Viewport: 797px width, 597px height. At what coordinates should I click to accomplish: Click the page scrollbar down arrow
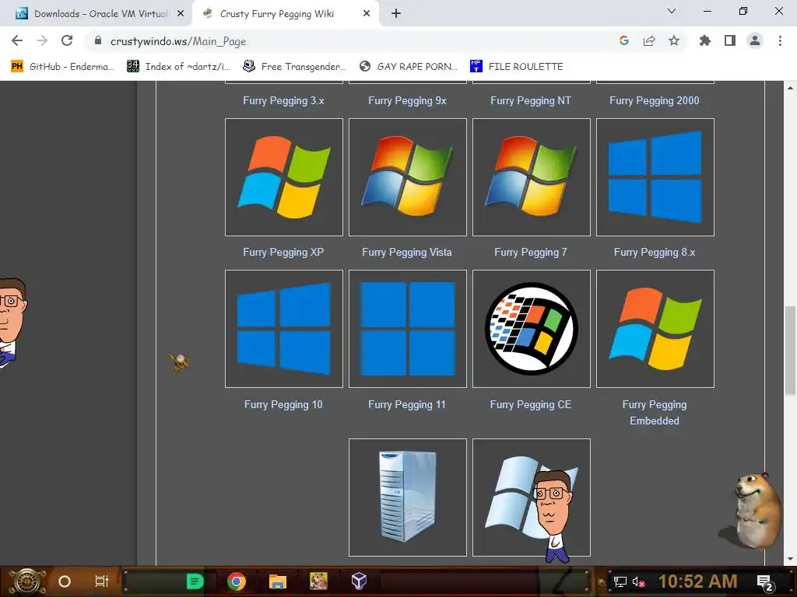tap(790, 560)
